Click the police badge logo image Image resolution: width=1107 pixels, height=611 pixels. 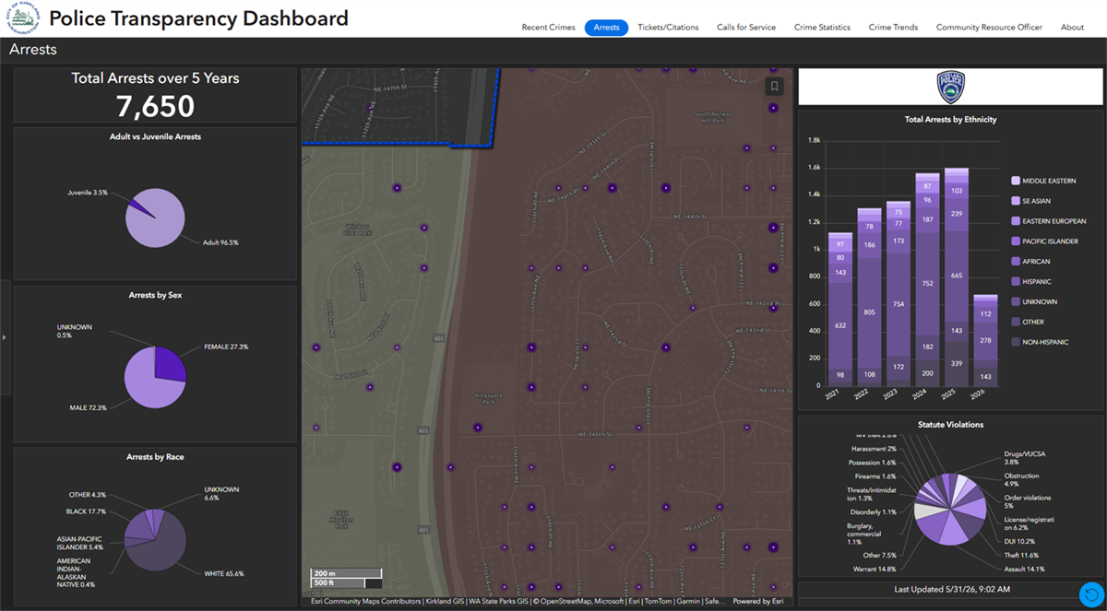[x=950, y=88]
